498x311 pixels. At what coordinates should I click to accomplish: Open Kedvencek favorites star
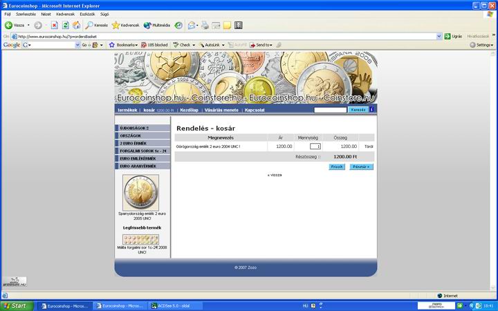tap(125, 25)
